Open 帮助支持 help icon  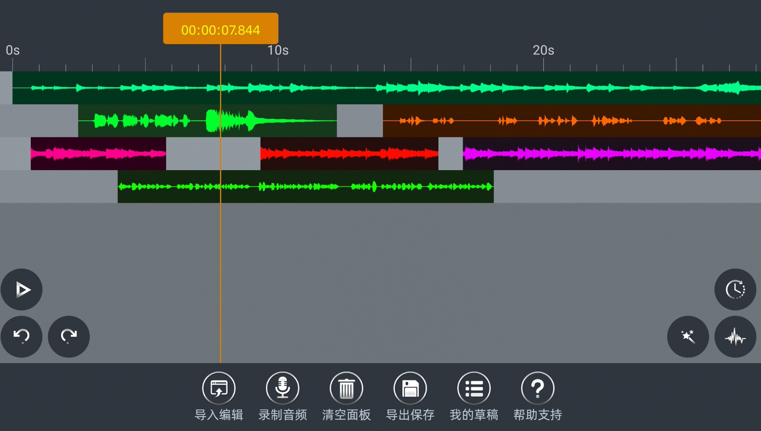click(538, 388)
